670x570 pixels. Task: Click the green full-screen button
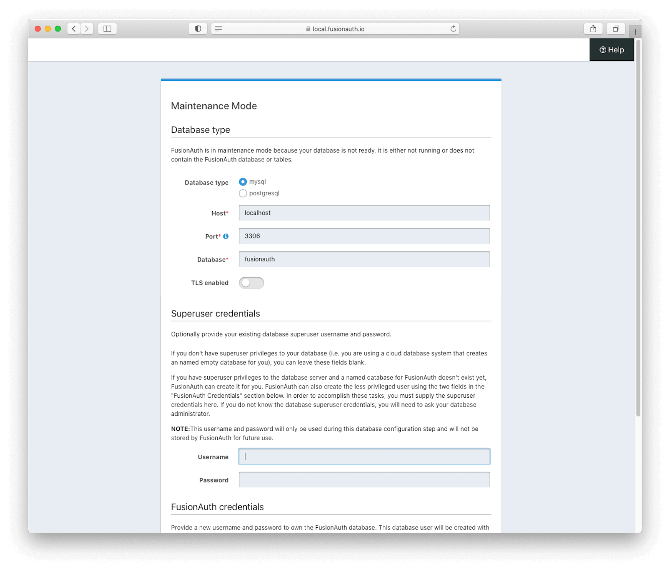pos(58,28)
